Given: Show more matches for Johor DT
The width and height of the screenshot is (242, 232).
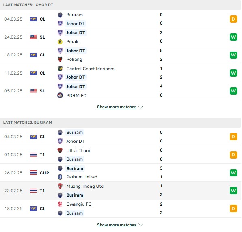Looking at the screenshot, I should click(x=117, y=107).
